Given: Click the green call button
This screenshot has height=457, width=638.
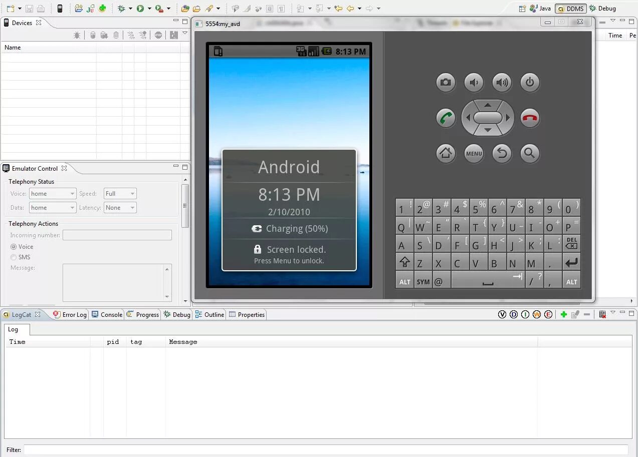Looking at the screenshot, I should tap(446, 118).
